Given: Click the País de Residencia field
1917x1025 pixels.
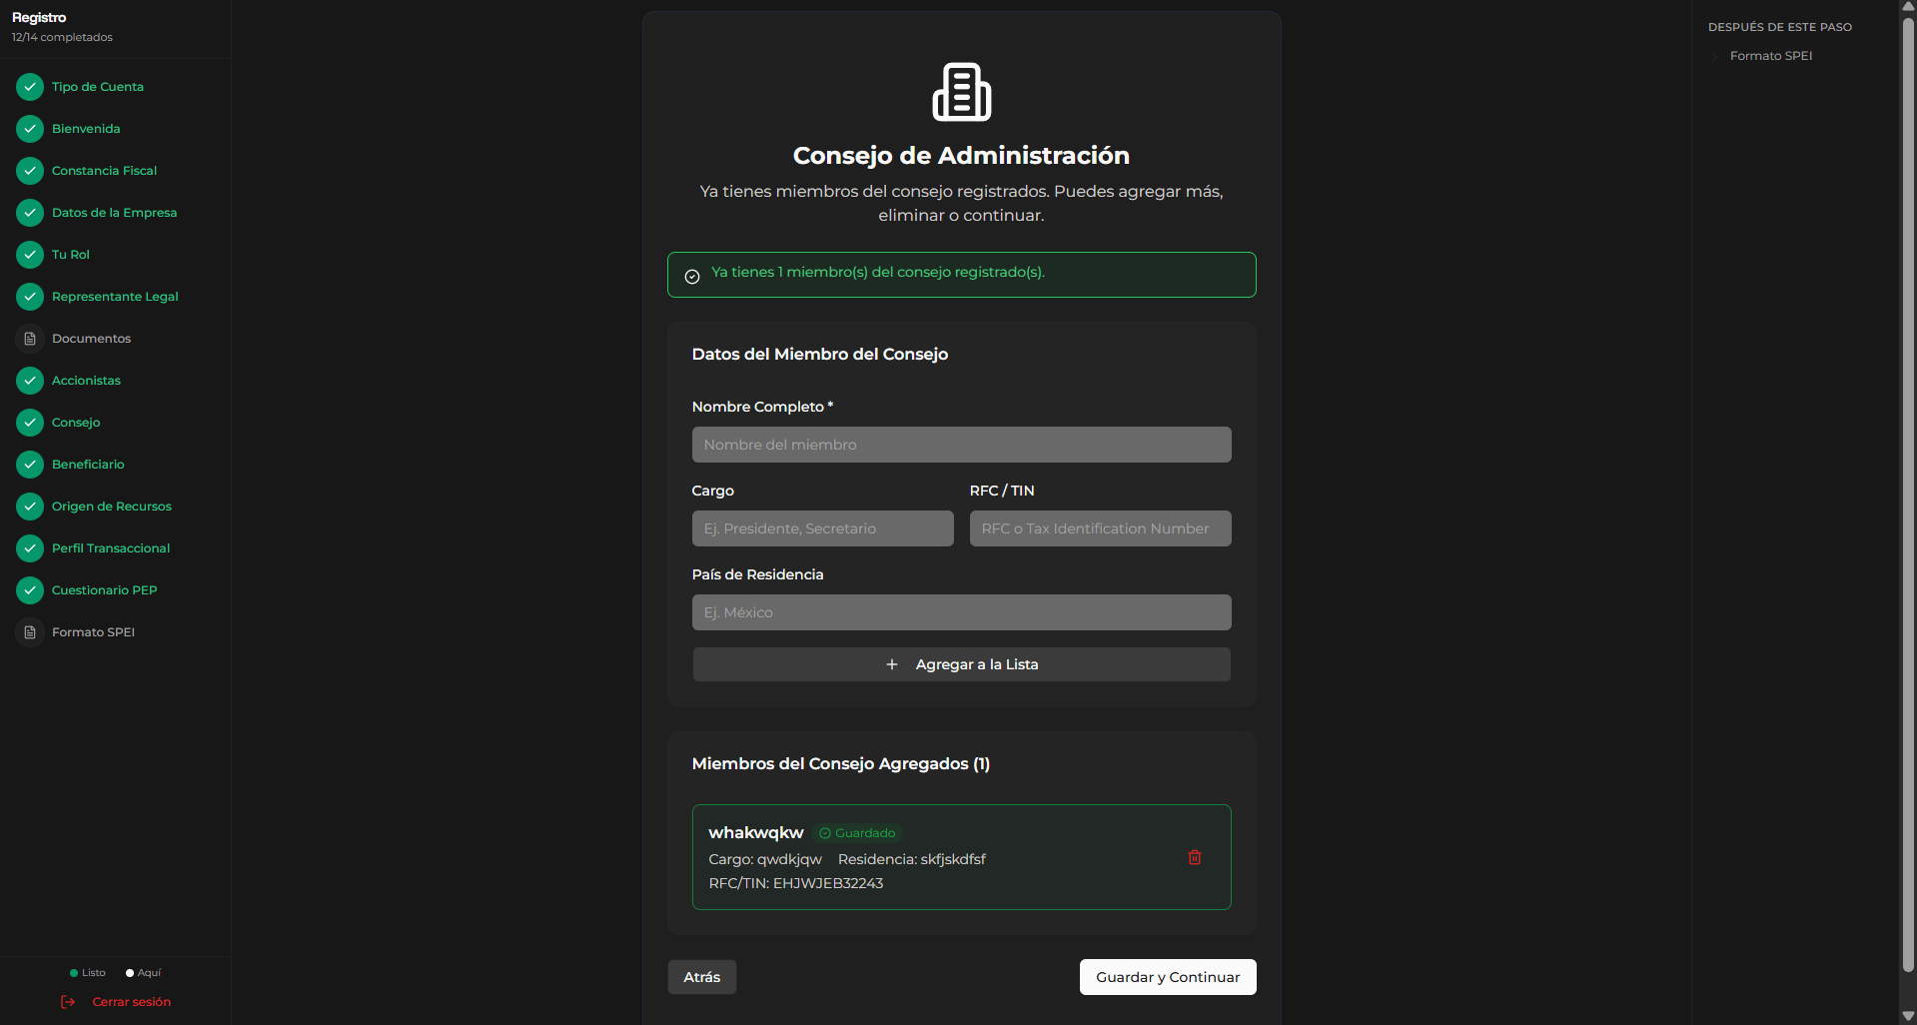Looking at the screenshot, I should [961, 612].
